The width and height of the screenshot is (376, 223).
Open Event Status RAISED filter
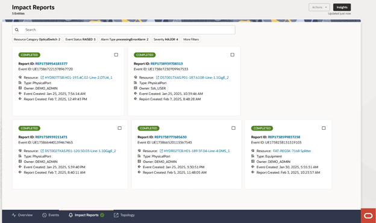tap(81, 40)
